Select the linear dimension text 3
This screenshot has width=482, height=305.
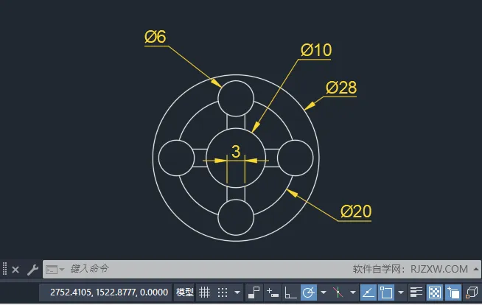236,152
